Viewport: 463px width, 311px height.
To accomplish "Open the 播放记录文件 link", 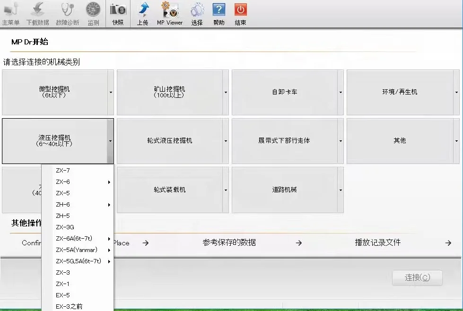I will 378,242.
